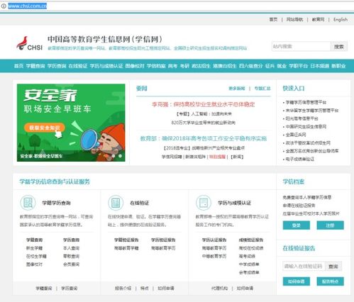Open 电子成绩单验证 in 快速入口

point(300,159)
